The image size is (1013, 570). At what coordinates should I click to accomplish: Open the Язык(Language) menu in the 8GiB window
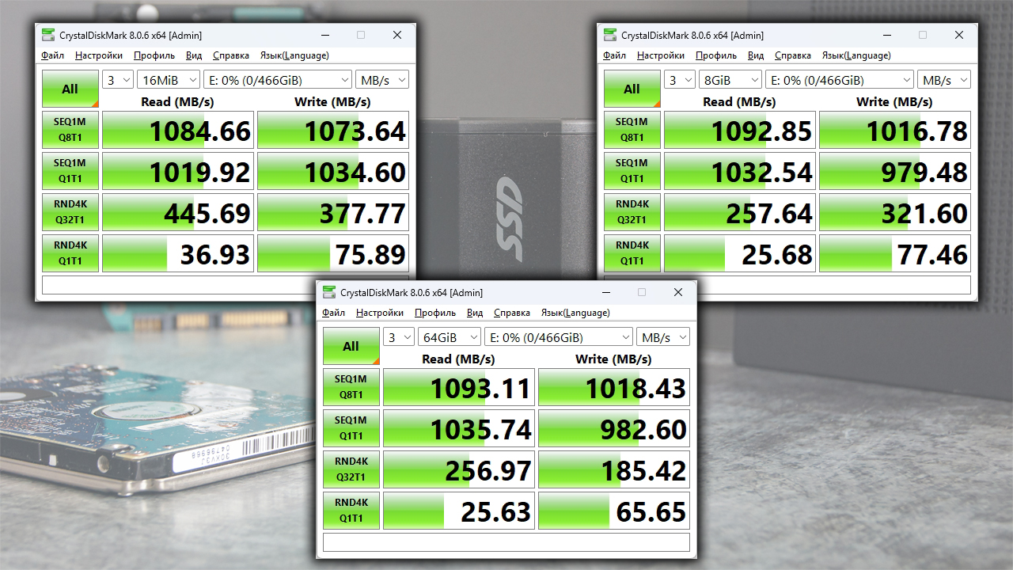coord(856,55)
